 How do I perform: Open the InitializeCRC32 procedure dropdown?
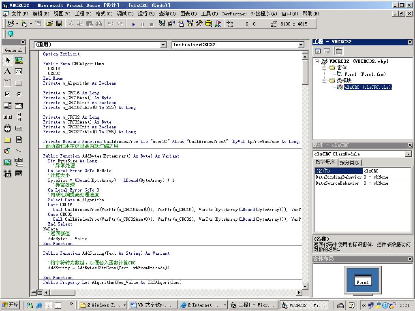pos(301,45)
